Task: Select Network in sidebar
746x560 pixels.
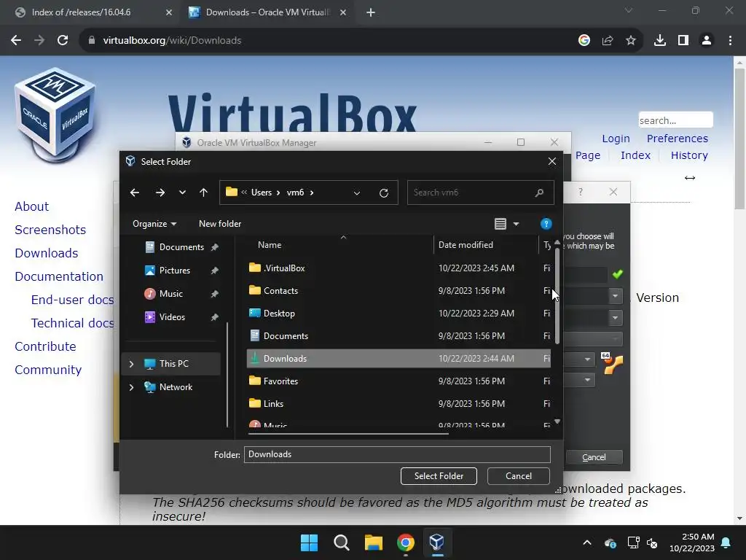Action: (x=176, y=387)
